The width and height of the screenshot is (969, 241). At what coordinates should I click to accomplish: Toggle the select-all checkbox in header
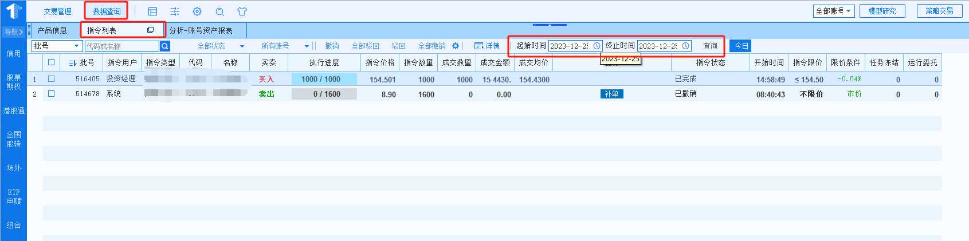click(x=52, y=62)
